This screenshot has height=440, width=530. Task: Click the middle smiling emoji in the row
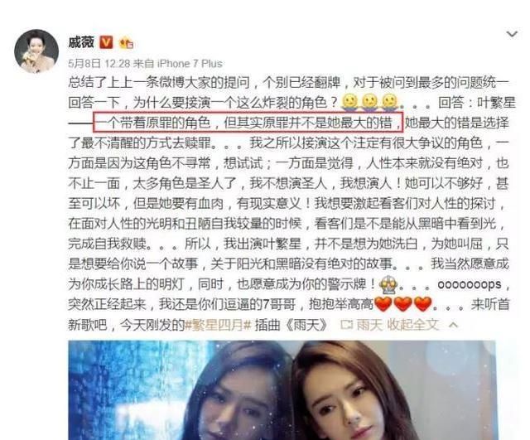pyautogui.click(x=370, y=103)
